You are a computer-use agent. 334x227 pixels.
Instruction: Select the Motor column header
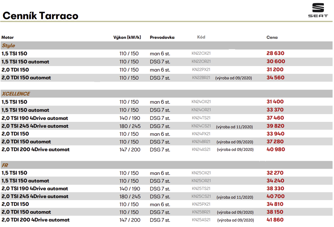click(8, 37)
